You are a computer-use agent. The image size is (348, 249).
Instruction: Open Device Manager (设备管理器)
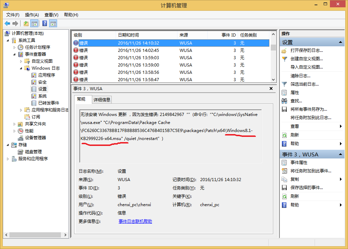[35, 138]
